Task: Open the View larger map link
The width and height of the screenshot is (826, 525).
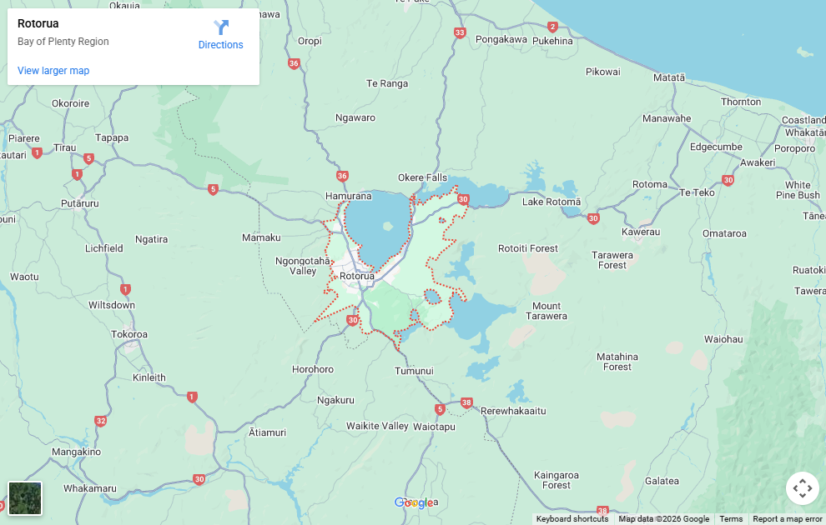Action: coord(53,71)
